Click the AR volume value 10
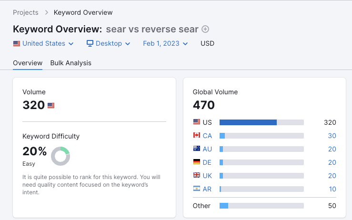 332,189
